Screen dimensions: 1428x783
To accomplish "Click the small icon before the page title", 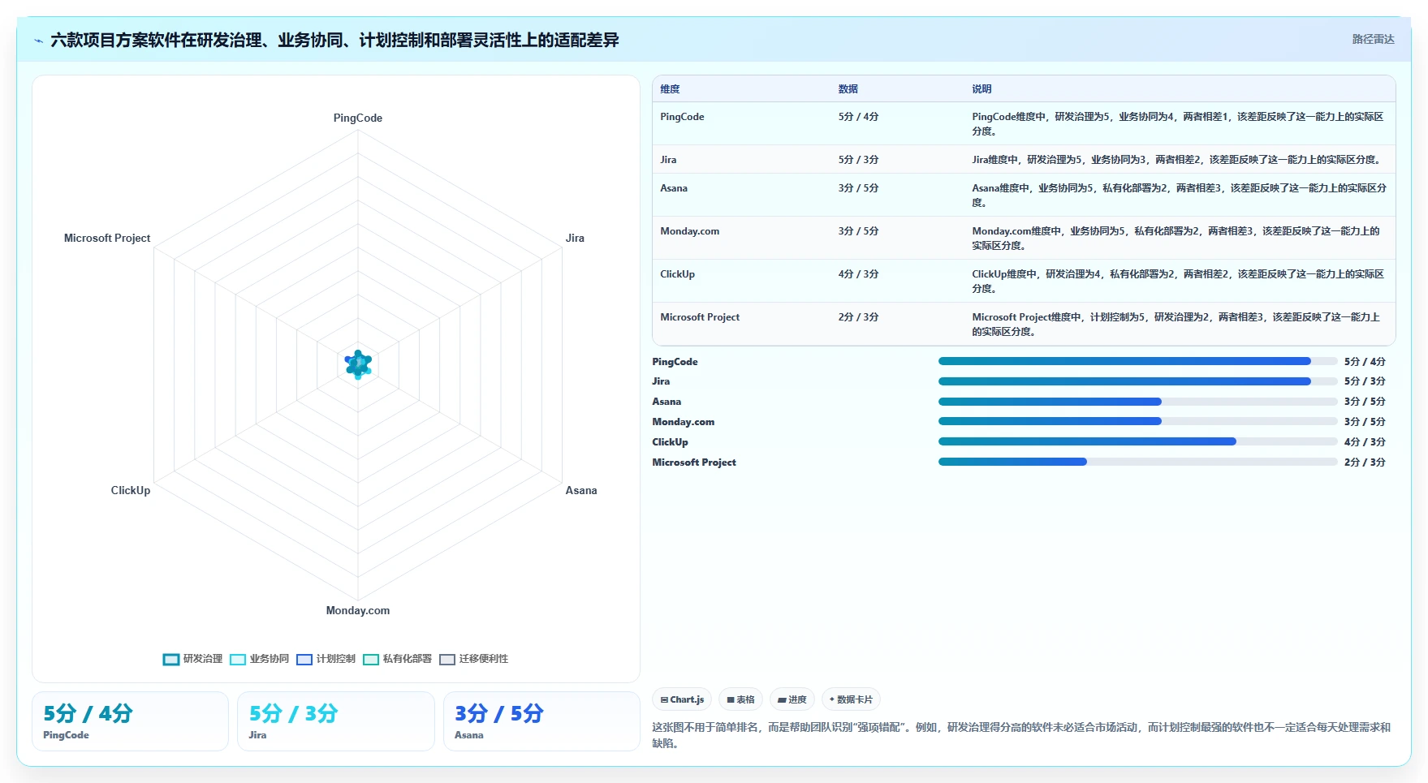I will pyautogui.click(x=38, y=41).
